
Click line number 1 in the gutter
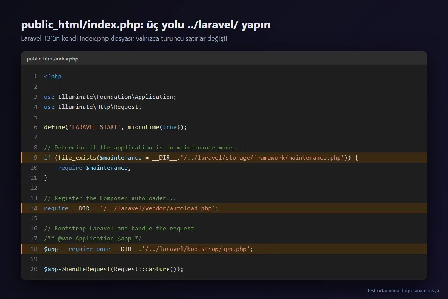tap(35, 76)
